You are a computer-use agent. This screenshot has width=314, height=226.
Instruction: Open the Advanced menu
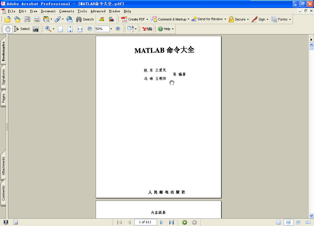98,11
